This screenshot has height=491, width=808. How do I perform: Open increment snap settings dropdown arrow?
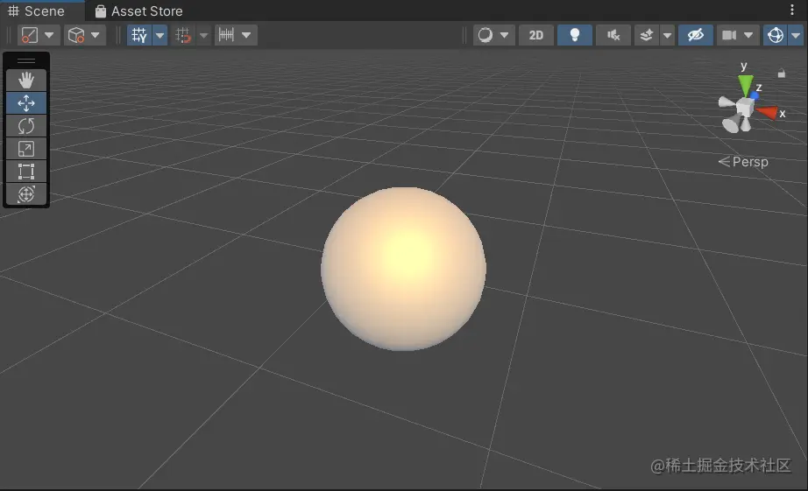246,35
